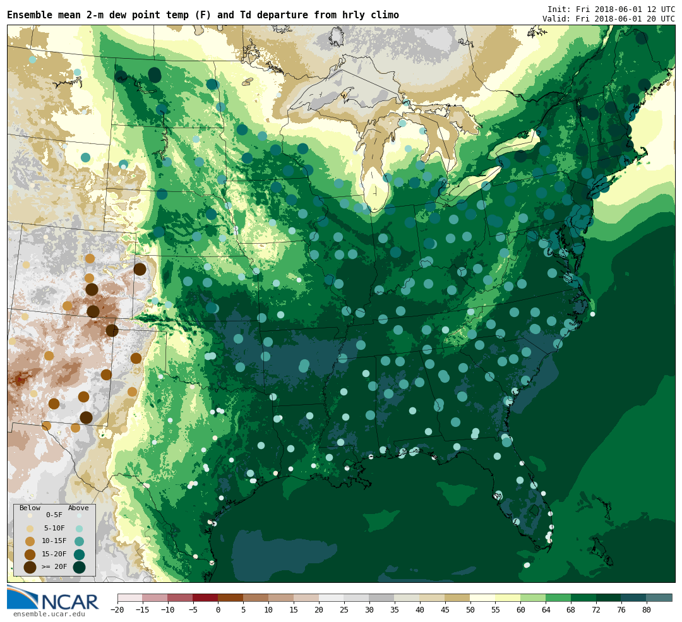Select the colorbar segment between 50 and 55
The width and height of the screenshot is (682, 622).
[482, 597]
